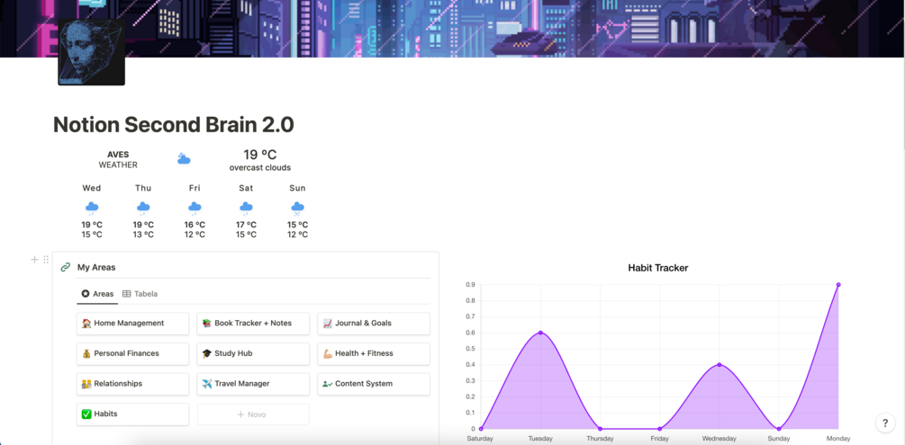
Task: Click the plus icon to add a block
Action: click(34, 260)
